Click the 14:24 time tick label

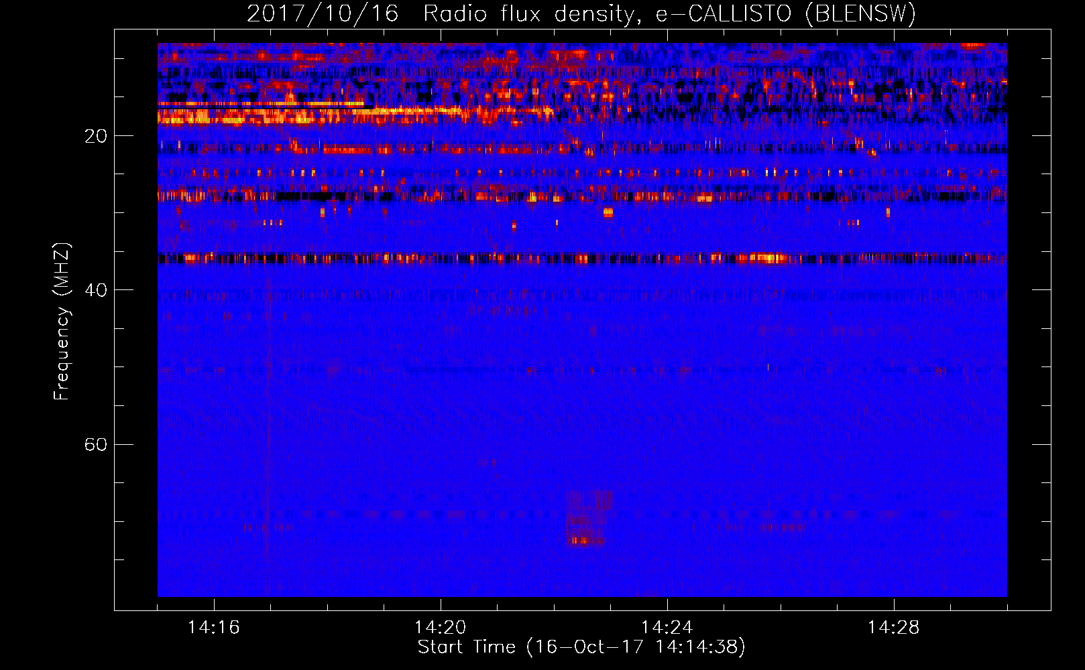667,628
